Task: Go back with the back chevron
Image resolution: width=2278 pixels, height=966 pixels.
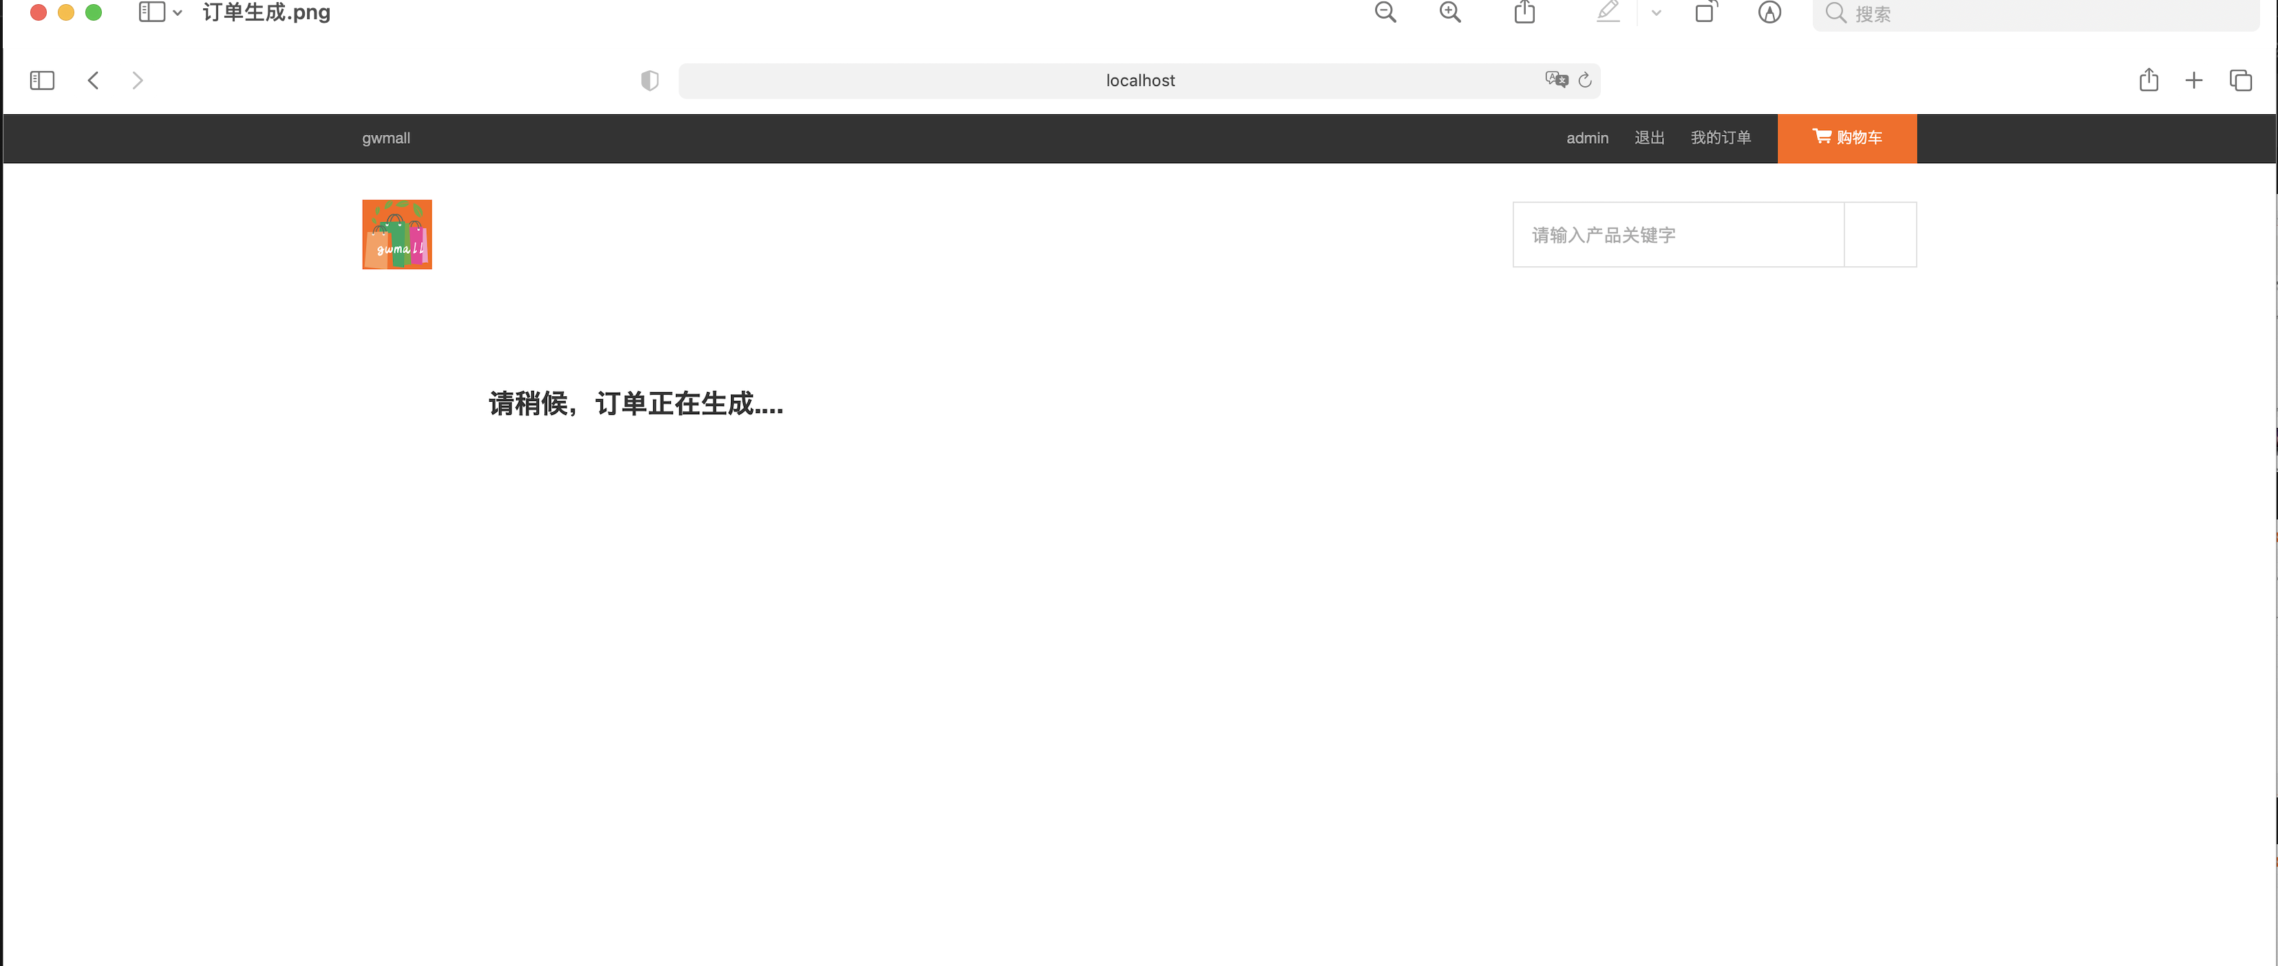Action: coord(94,80)
